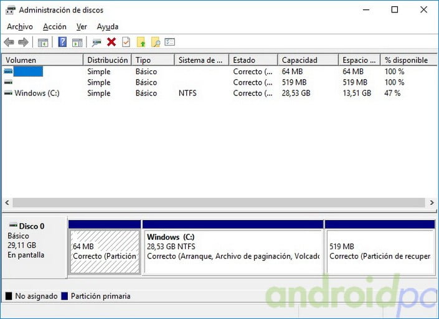
Task: Click the horizontal scrollbar right arrow
Action: point(432,203)
